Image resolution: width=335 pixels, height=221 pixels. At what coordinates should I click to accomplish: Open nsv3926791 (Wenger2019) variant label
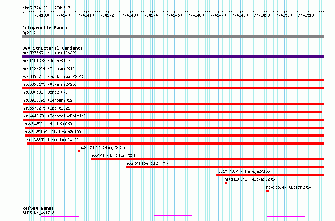49,100
